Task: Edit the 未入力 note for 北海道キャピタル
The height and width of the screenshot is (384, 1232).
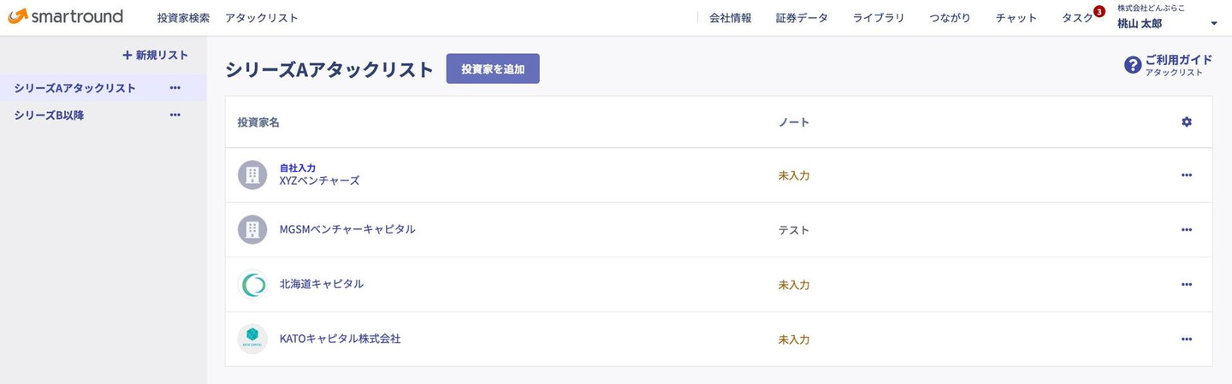Action: click(x=793, y=285)
